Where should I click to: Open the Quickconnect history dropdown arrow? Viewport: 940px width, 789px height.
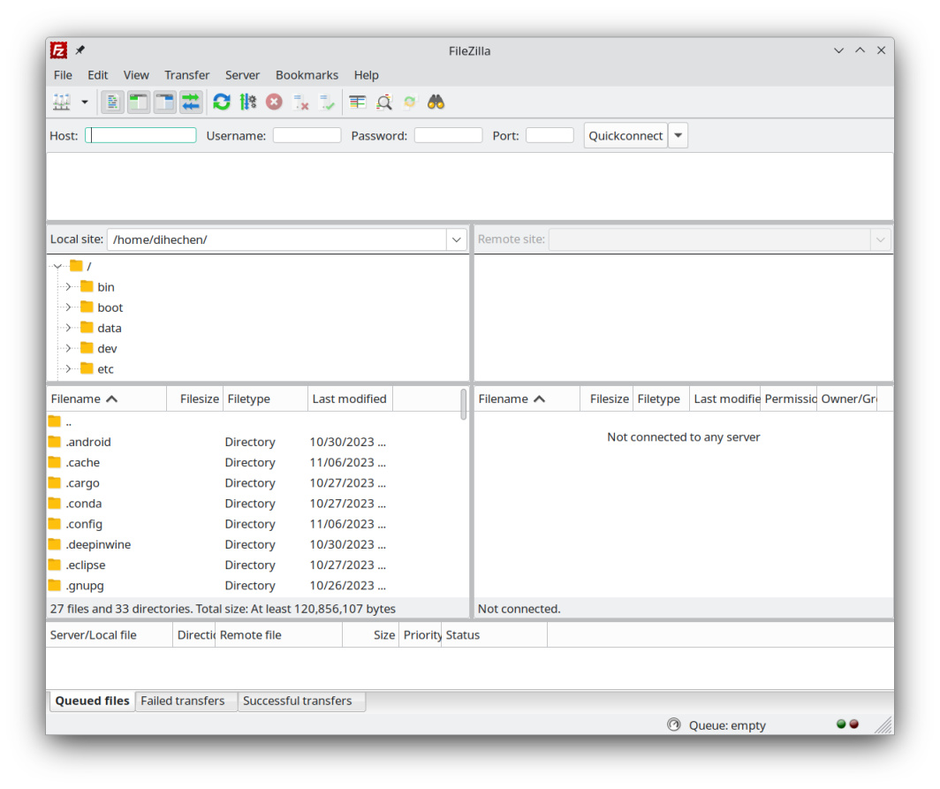pos(678,136)
